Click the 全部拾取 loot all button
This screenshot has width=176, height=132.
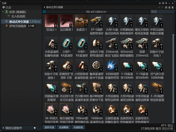pos(78,127)
